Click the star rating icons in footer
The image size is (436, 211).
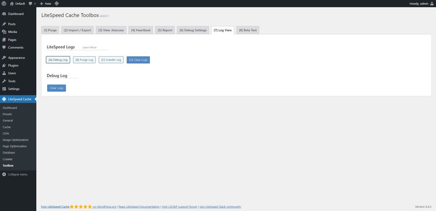[x=80, y=207]
